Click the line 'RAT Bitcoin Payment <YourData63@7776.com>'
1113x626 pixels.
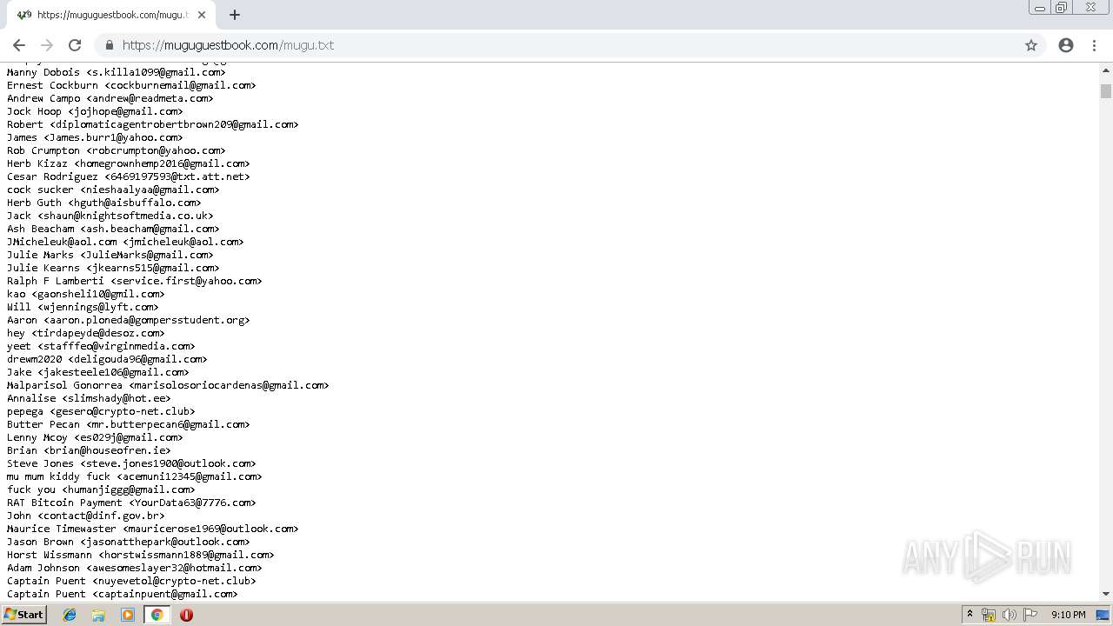pyautogui.click(x=131, y=503)
